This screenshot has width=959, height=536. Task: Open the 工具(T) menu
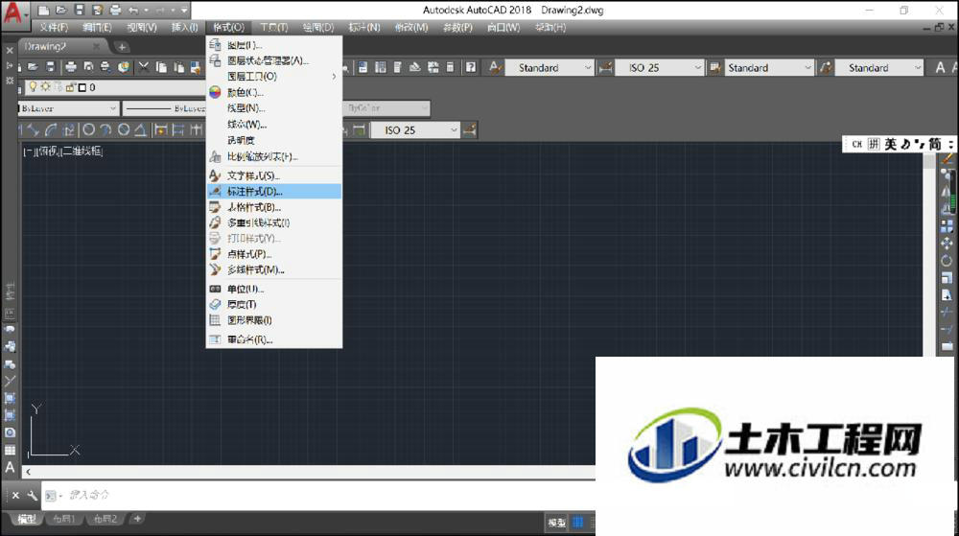coord(274,28)
